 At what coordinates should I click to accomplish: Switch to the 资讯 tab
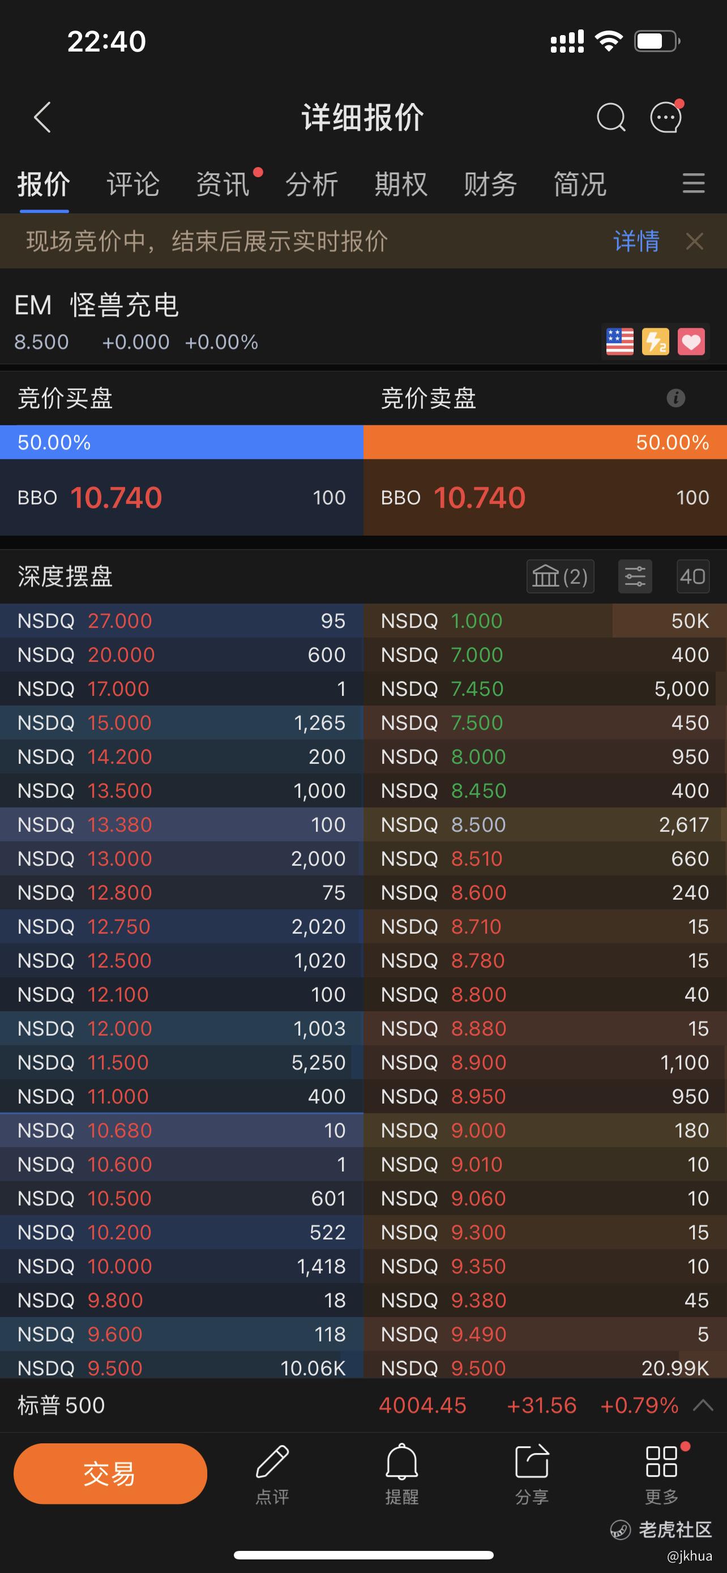coord(223,184)
